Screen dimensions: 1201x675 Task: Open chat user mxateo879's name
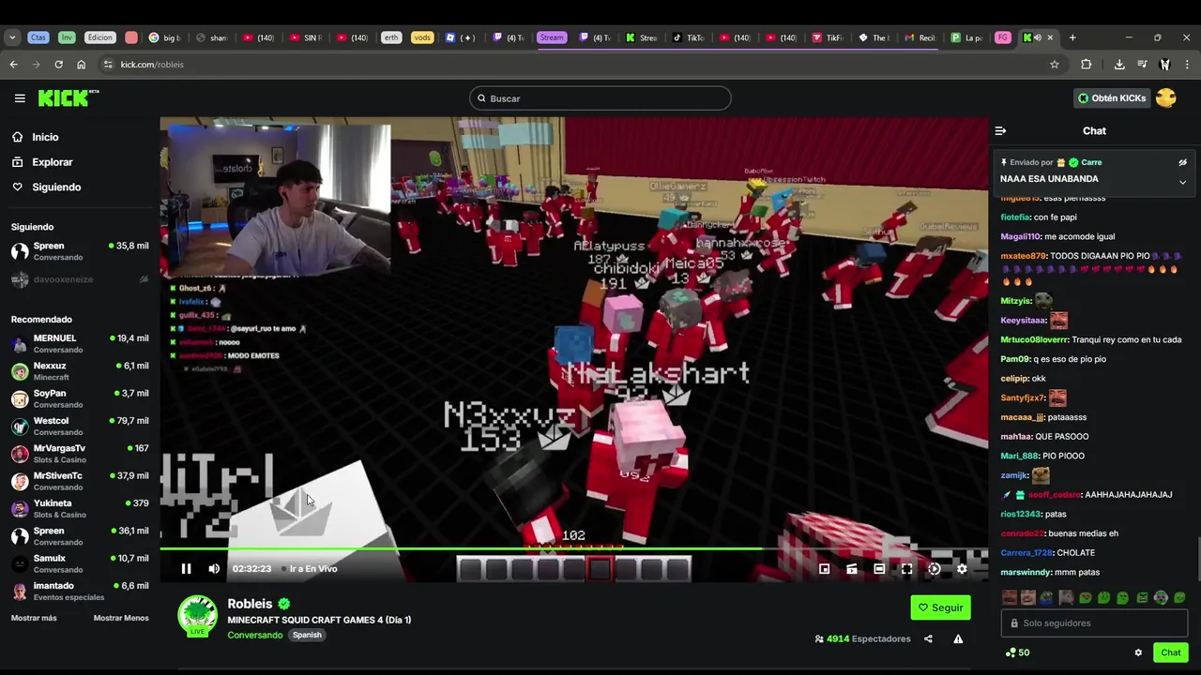(x=1023, y=256)
